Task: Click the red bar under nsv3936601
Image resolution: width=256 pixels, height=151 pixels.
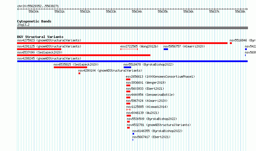Action: [128, 85]
